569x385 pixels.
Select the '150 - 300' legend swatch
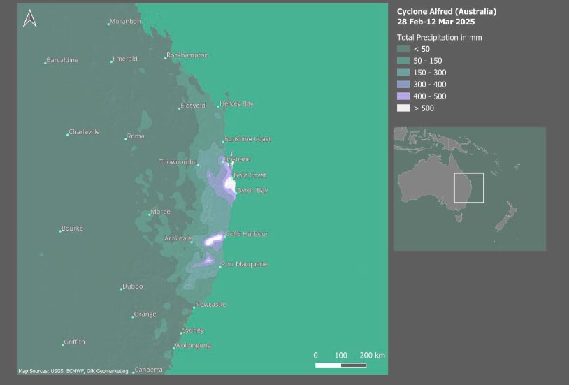[403, 73]
